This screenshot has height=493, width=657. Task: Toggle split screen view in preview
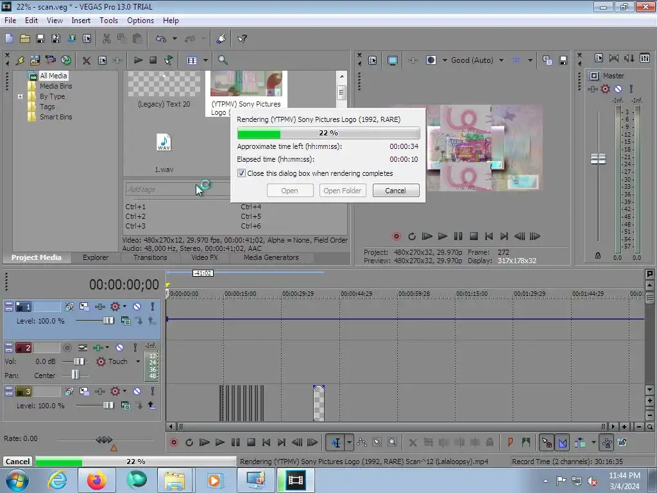431,60
